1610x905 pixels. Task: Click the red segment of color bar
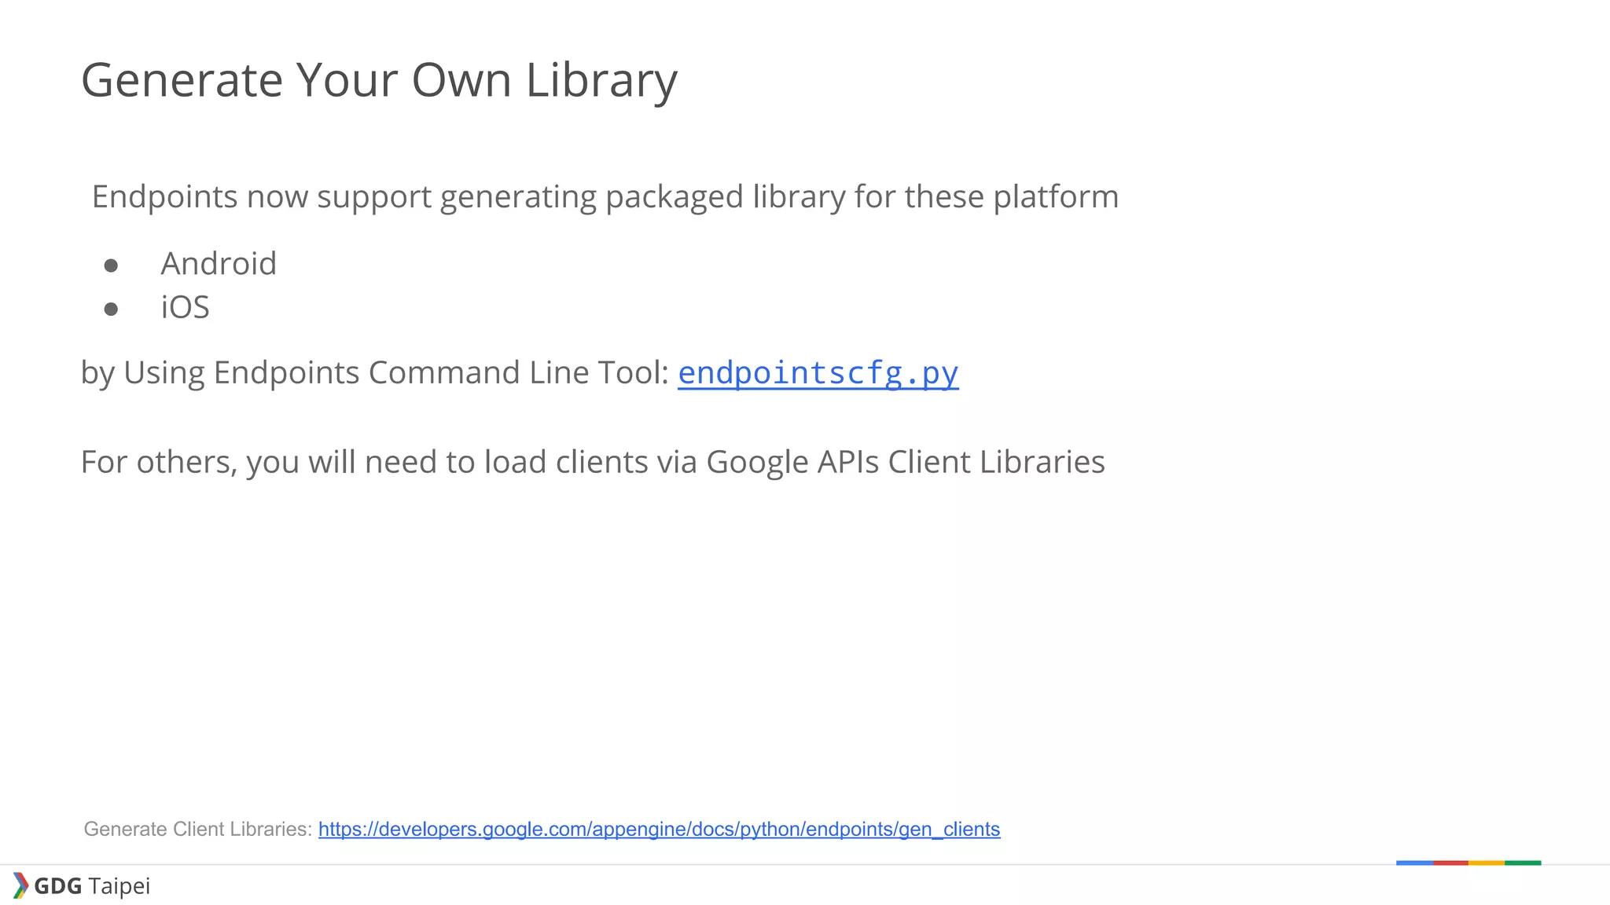click(x=1450, y=863)
